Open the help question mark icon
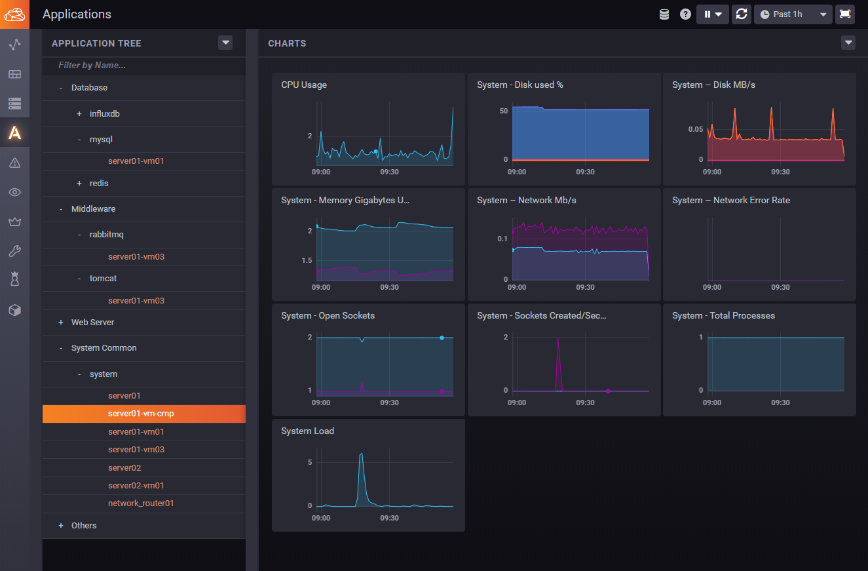Image resolution: width=868 pixels, height=571 pixels. click(x=685, y=14)
